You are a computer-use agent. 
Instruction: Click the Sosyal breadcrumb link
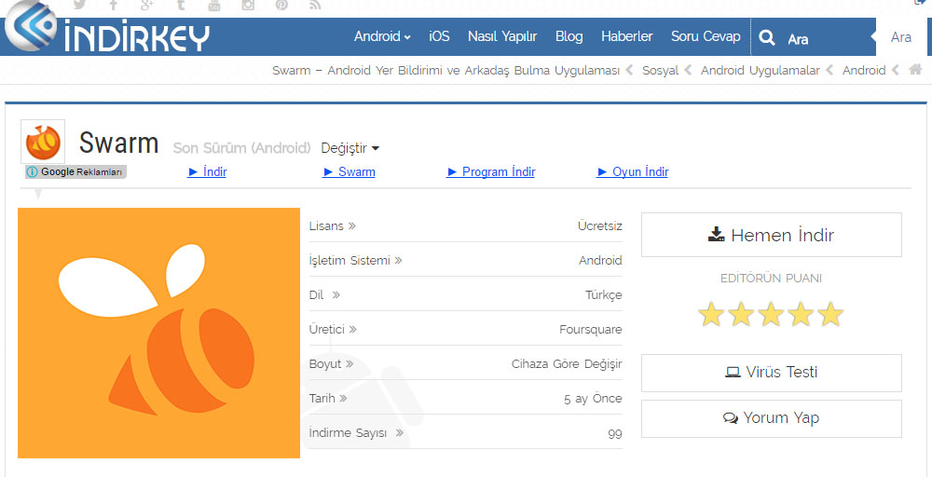point(661,71)
